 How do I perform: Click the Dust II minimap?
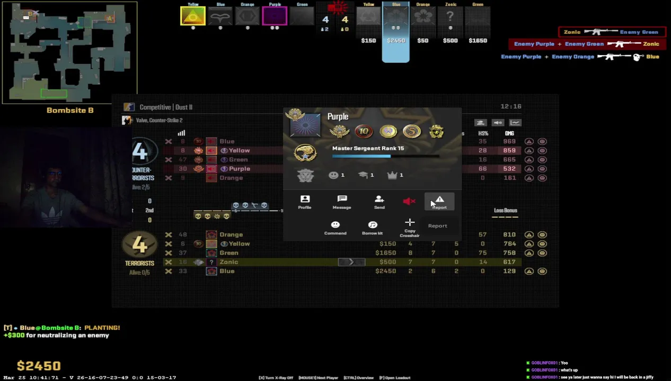click(69, 52)
